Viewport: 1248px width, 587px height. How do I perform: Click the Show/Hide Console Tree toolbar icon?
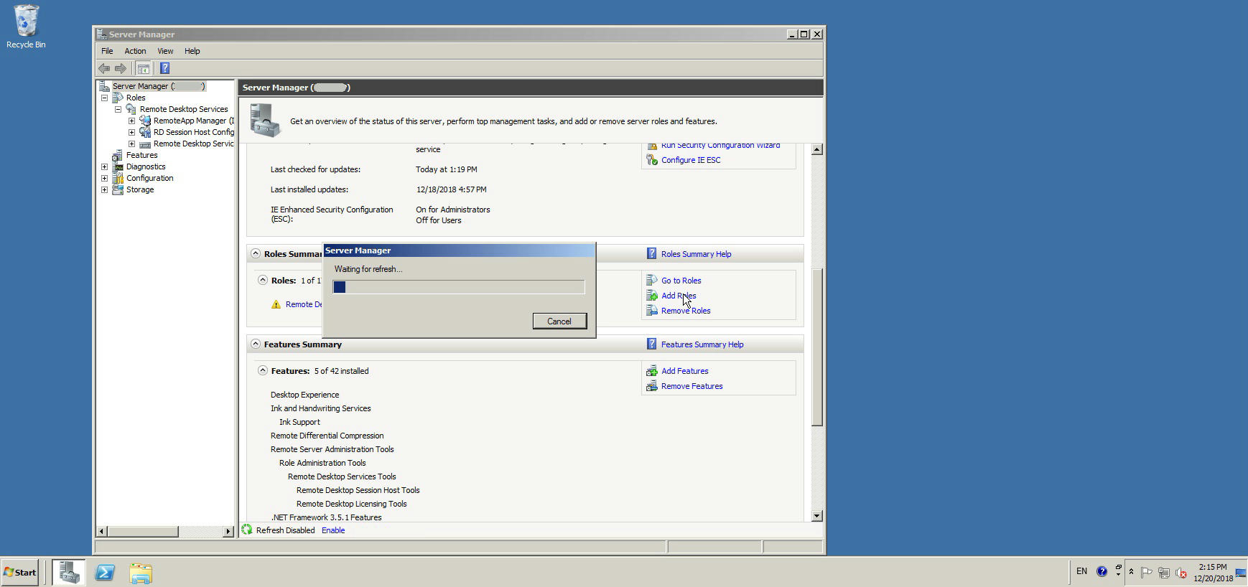tap(143, 68)
